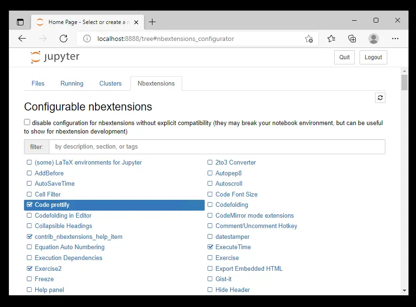416x307 pixels.
Task: Disable the ExecuteTime extension checkbox
Action: click(x=210, y=247)
